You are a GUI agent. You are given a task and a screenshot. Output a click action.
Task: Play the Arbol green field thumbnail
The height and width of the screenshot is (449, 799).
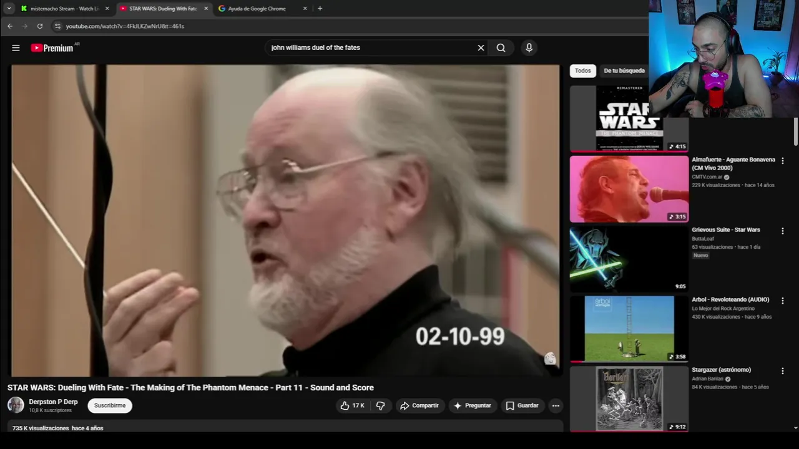pos(629,329)
